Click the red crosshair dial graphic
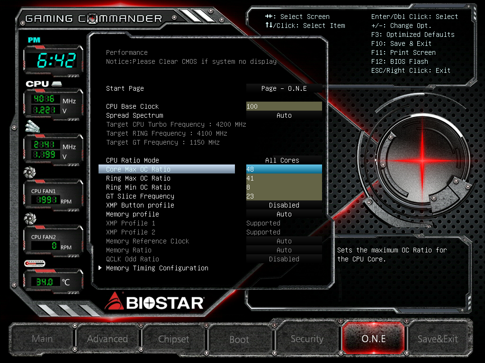485x363 pixels. click(422, 160)
